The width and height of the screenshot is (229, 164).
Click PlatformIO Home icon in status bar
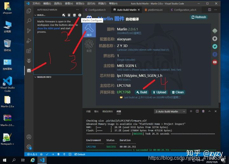coord(41,154)
